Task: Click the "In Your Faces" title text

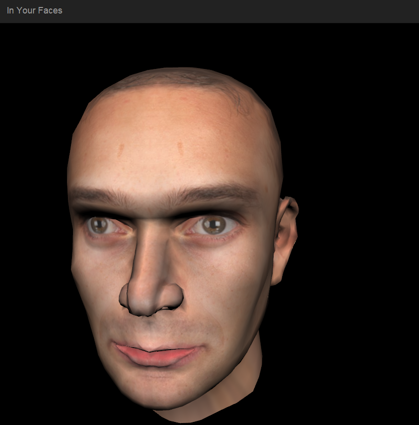Action: pyautogui.click(x=34, y=10)
